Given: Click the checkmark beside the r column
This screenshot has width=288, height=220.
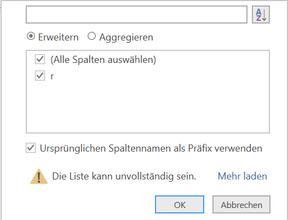Looking at the screenshot, I should (40, 76).
